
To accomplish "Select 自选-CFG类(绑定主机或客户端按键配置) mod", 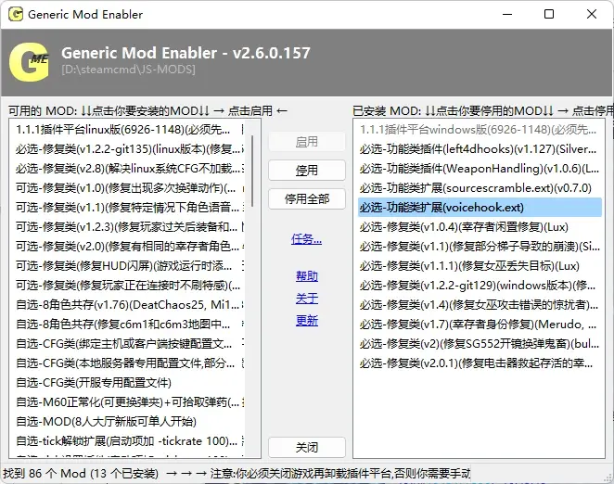I will coord(127,344).
